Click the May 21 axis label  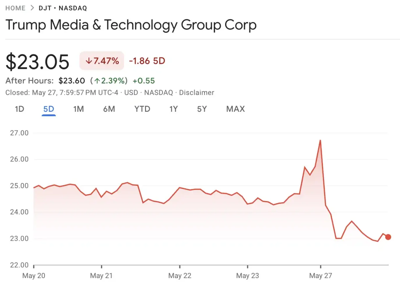coord(101,276)
